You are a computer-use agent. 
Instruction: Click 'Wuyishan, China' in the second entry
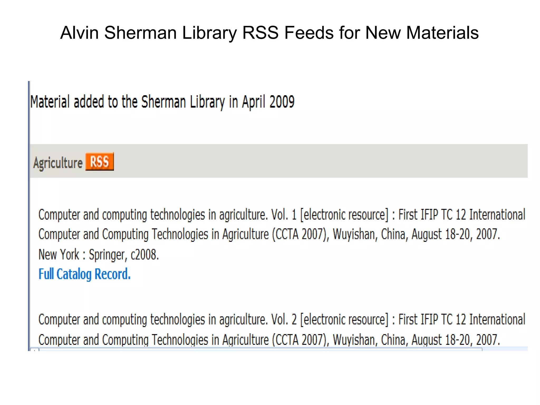click(x=369, y=340)
